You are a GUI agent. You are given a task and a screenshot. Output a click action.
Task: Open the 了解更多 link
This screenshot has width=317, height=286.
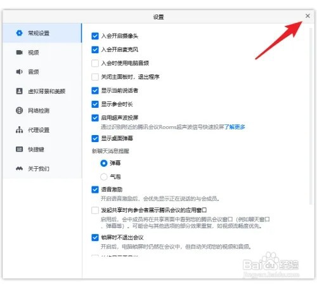pos(235,127)
